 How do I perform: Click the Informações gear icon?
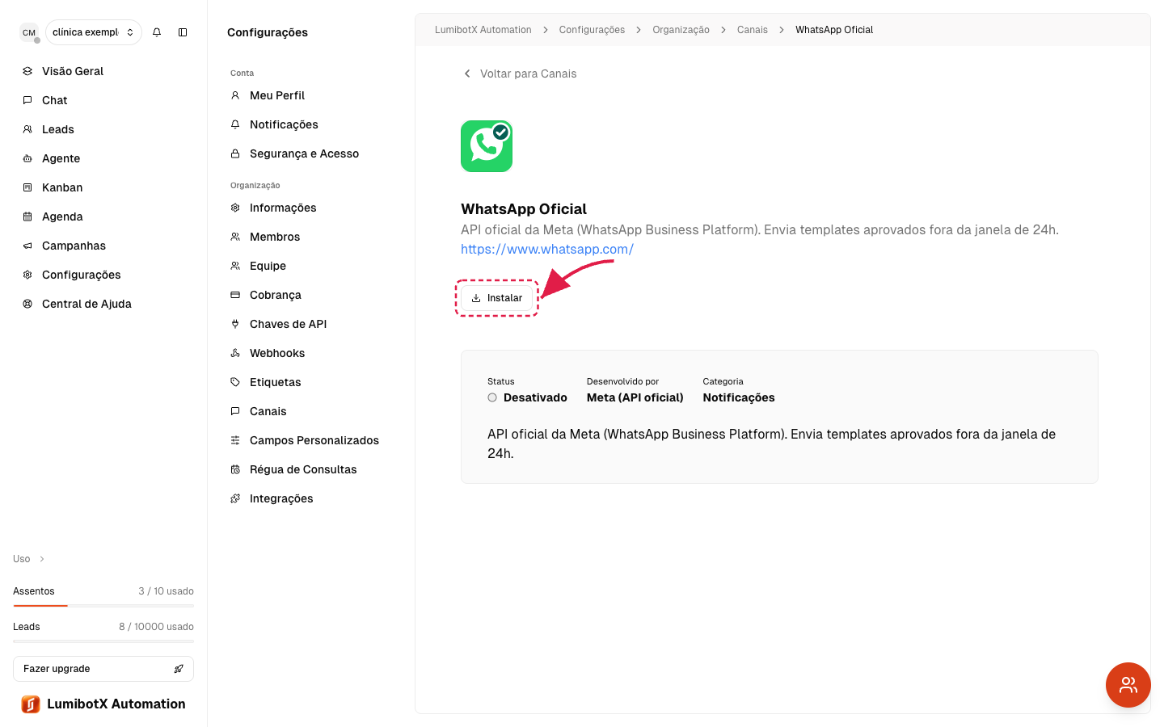235,208
